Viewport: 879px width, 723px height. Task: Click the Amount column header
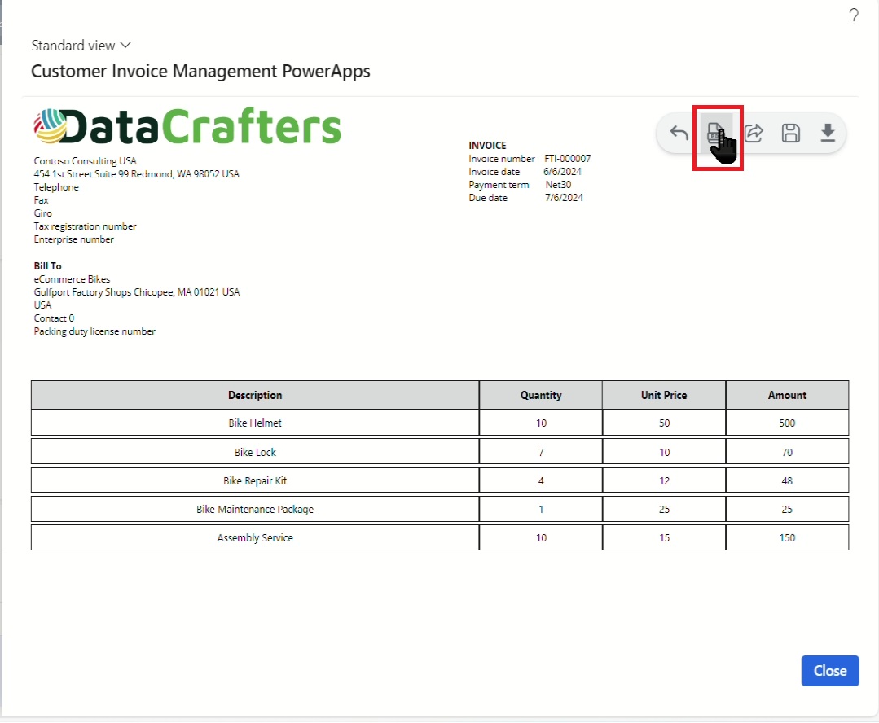[787, 395]
